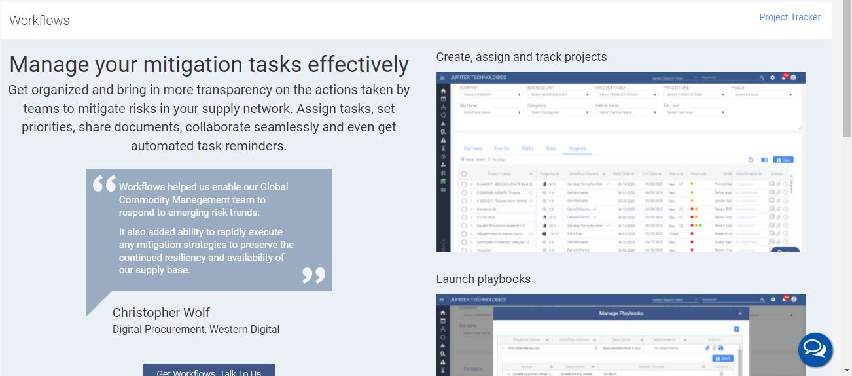Open the Select PRODUCT LINE dropdown
The image size is (852, 376).
(695, 95)
